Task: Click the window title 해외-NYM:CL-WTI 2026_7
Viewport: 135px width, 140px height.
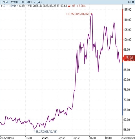Action: tap(22, 2)
